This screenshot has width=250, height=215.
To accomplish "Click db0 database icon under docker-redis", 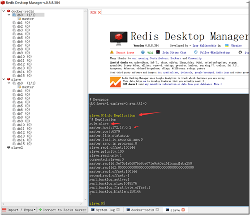I will (14, 15).
